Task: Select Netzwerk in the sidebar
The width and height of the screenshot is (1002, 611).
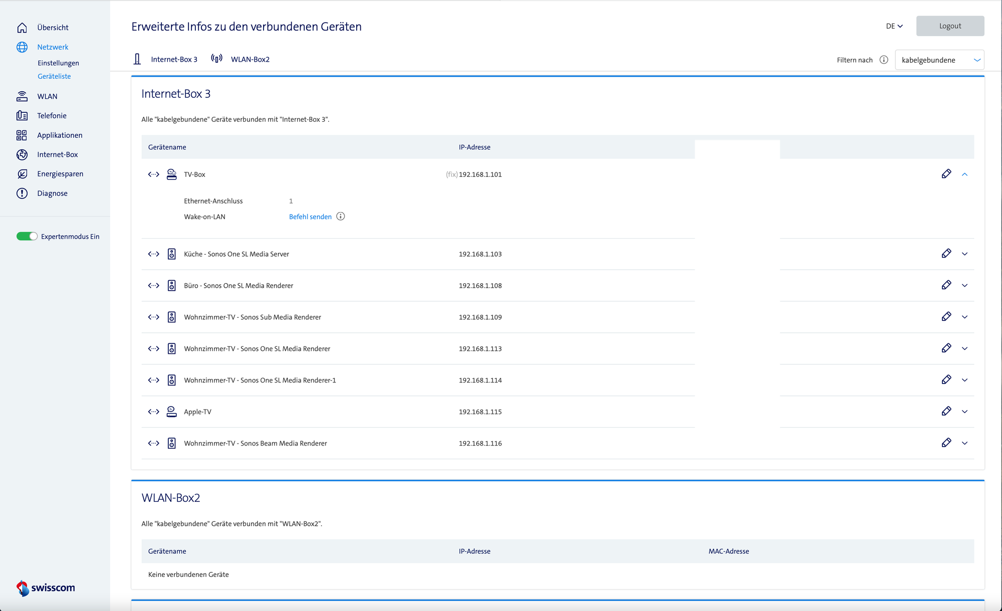Action: click(53, 47)
